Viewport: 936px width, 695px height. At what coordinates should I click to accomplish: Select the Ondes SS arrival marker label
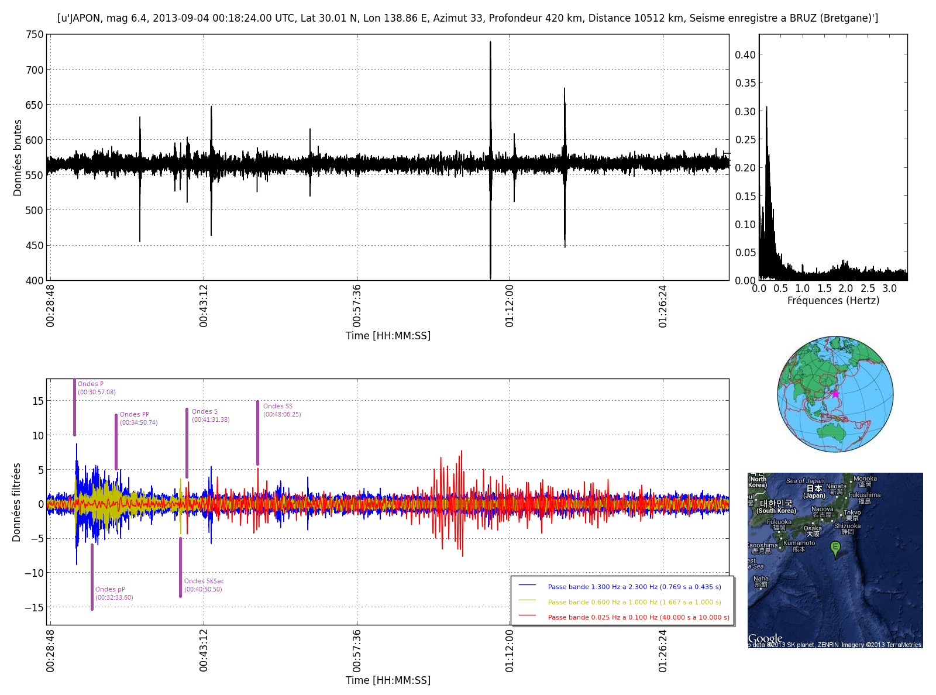(x=278, y=407)
